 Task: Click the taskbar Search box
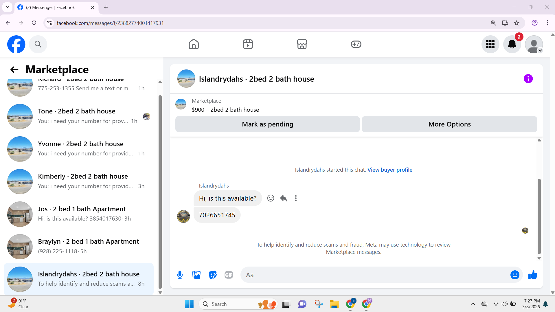tap(238, 304)
